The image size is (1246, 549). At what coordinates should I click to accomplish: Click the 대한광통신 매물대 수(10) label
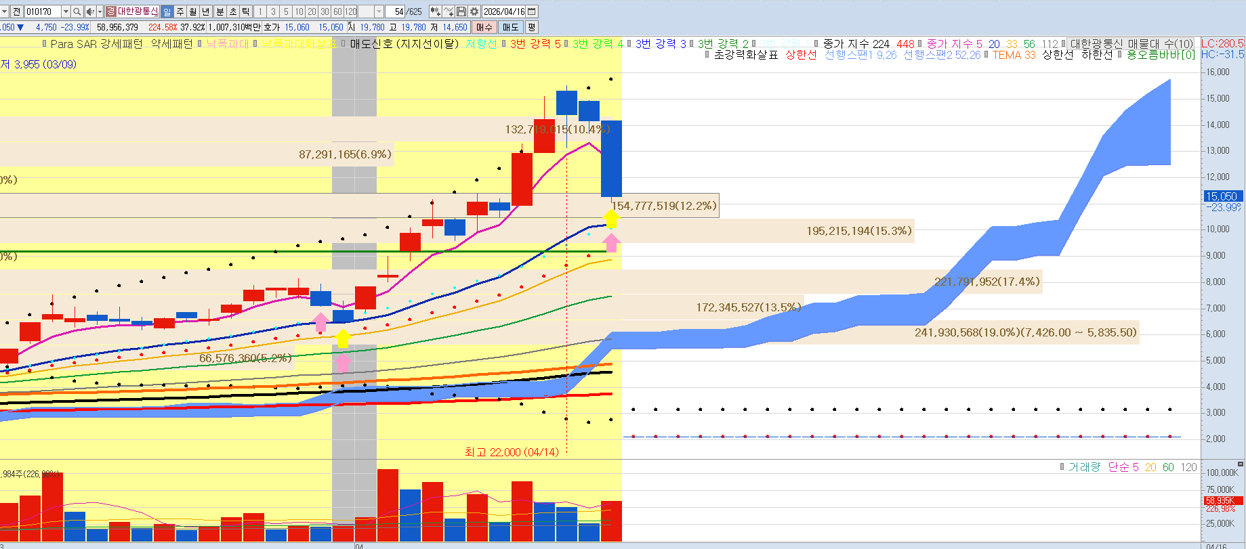pos(1131,44)
